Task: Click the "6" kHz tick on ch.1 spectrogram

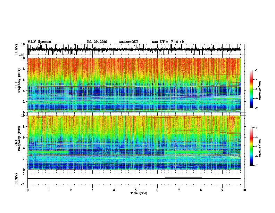Action: [24, 80]
